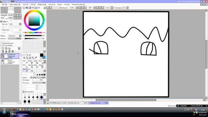Delete the current layer with trash icon
The height and width of the screenshot is (117, 208).
pyautogui.click(x=13, y=51)
